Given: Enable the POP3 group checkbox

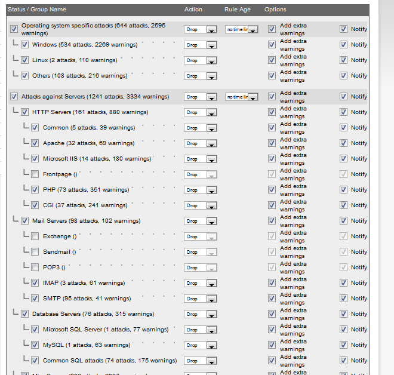Looking at the screenshot, I should tap(35, 267).
